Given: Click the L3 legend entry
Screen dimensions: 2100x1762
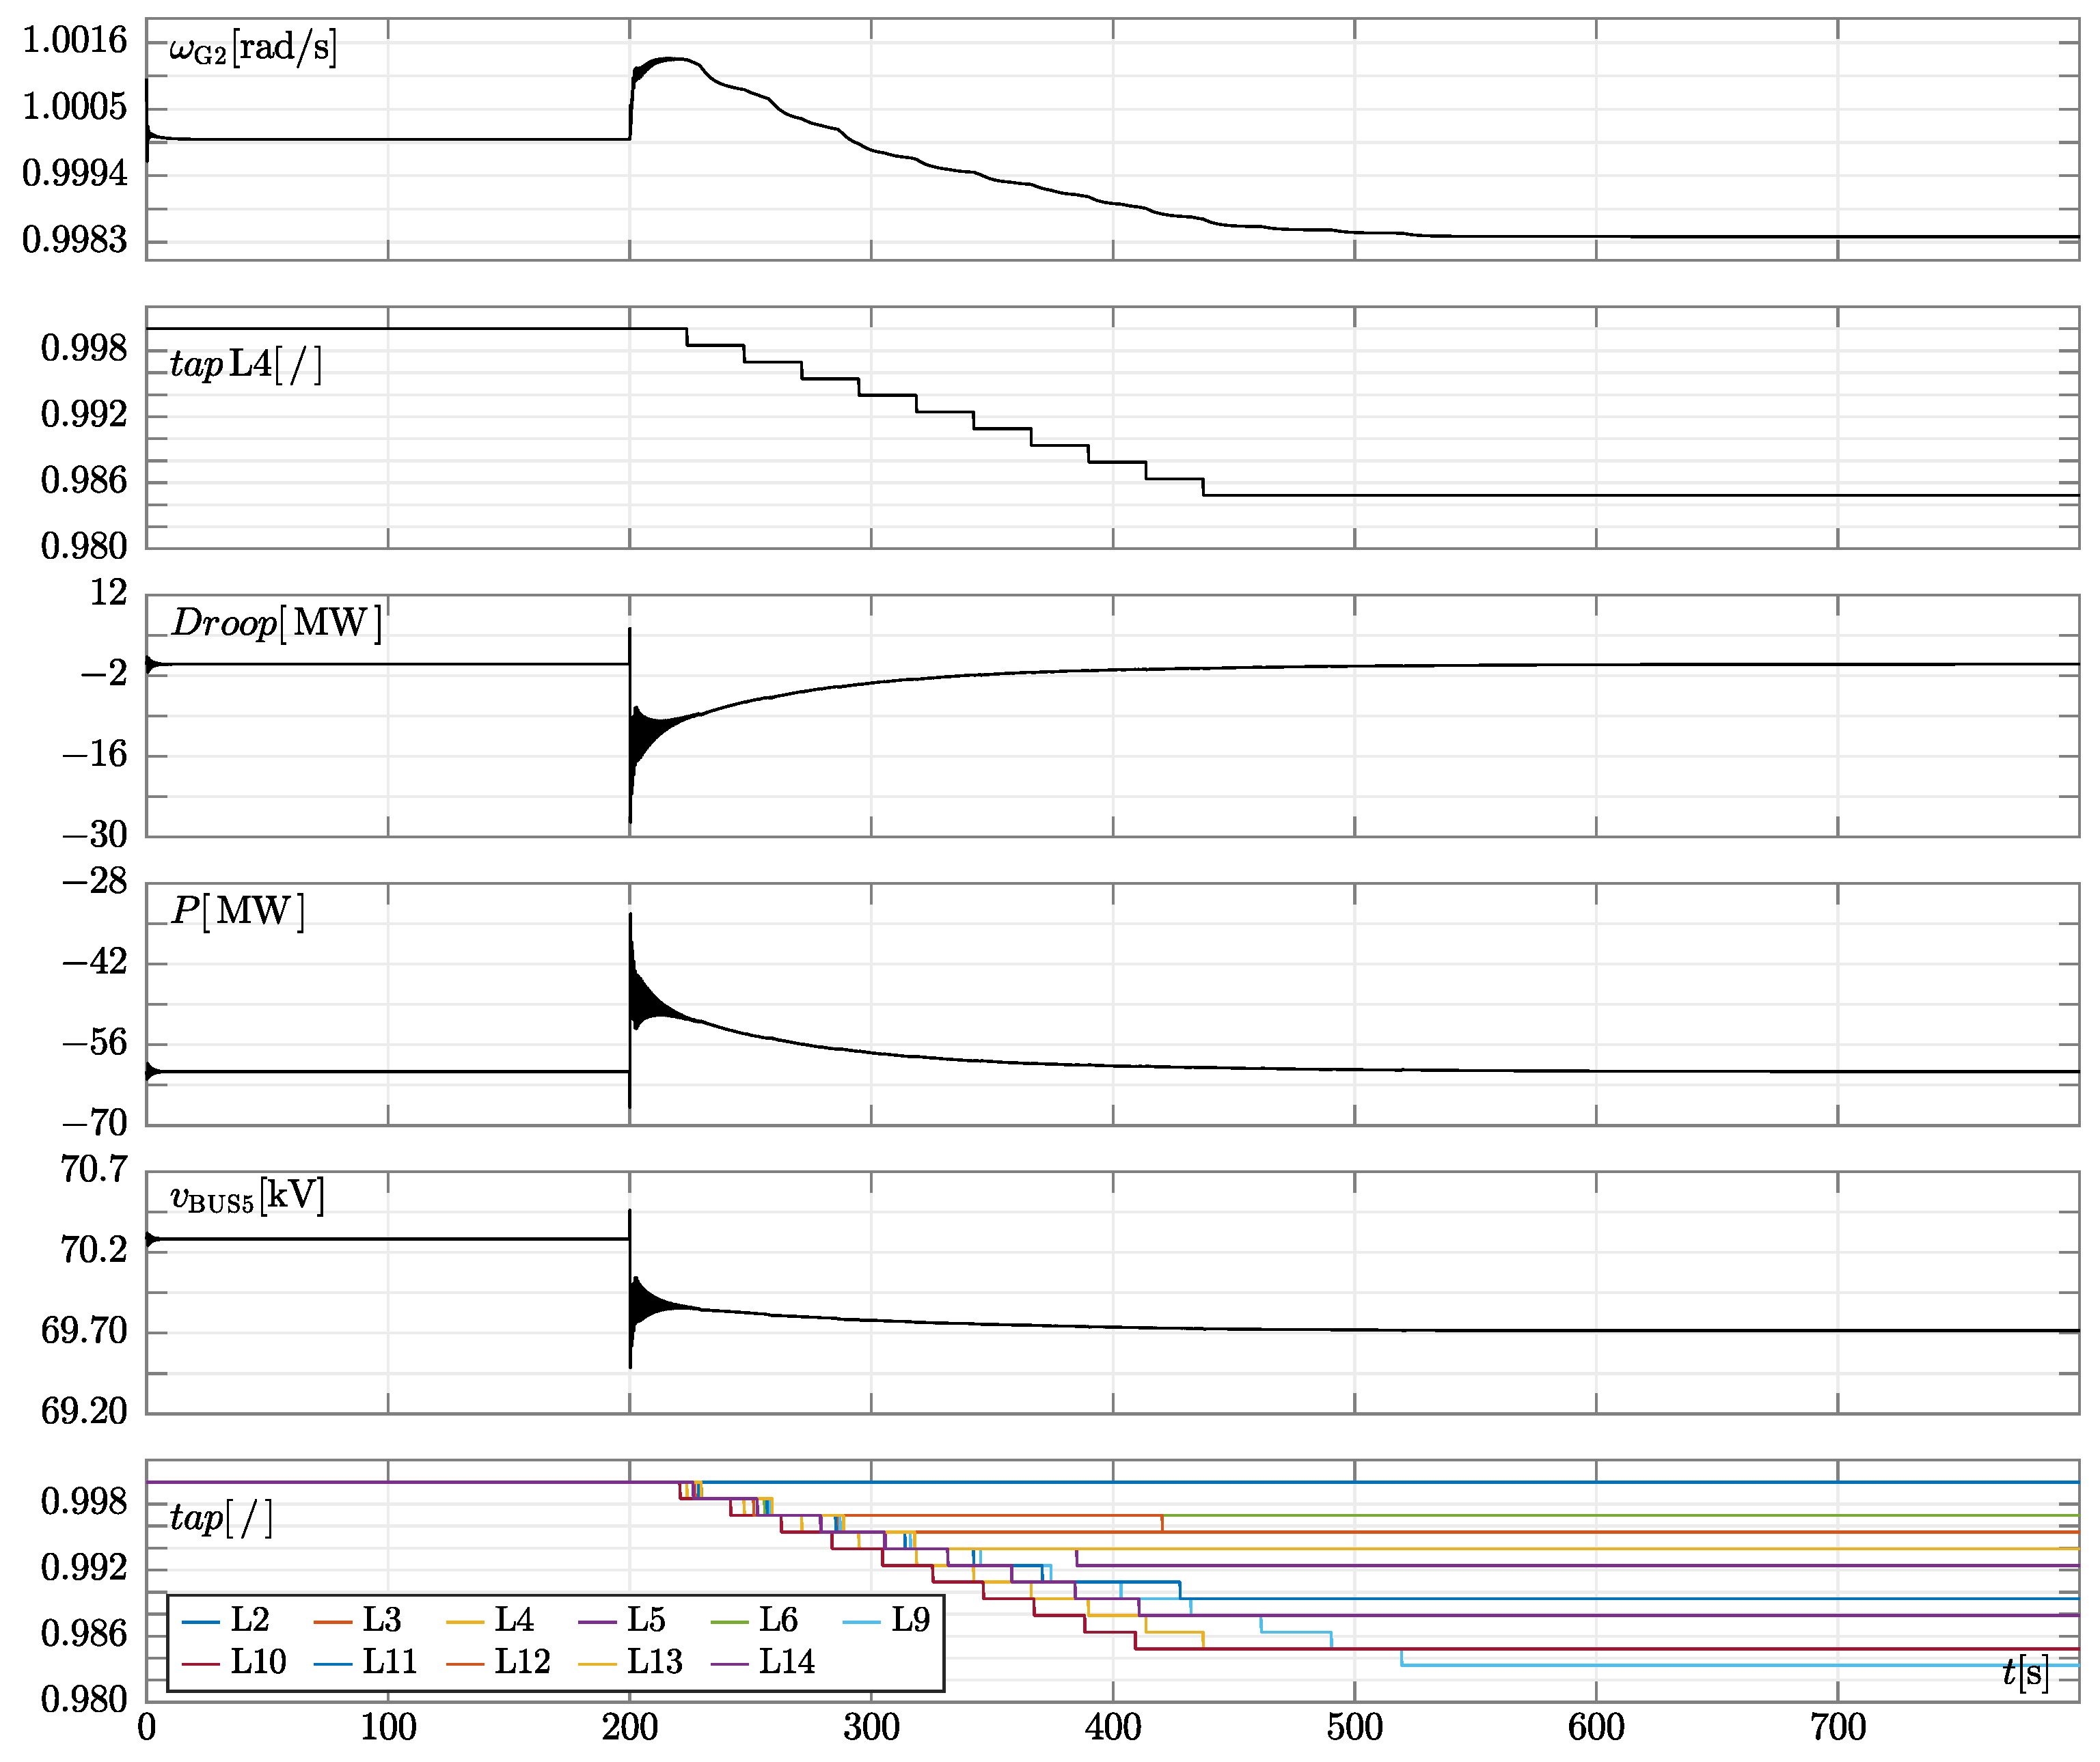Looking at the screenshot, I should point(382,1620).
